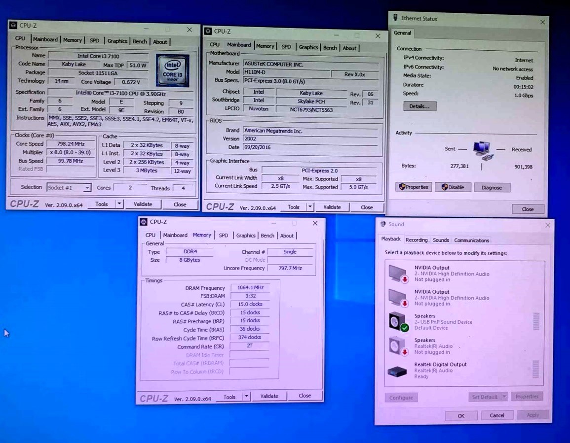Viewport: 570px width, 443px height.
Task: Open Ethernet Properties with shield icon
Action: pyautogui.click(x=414, y=187)
